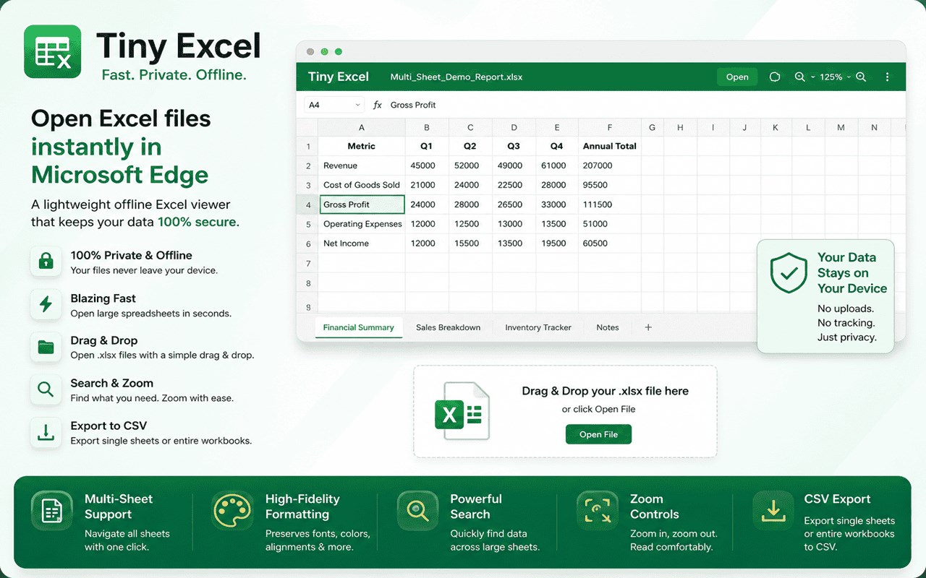Image resolution: width=926 pixels, height=578 pixels.
Task: Click the Excel file icon in the drop zone
Action: click(462, 411)
